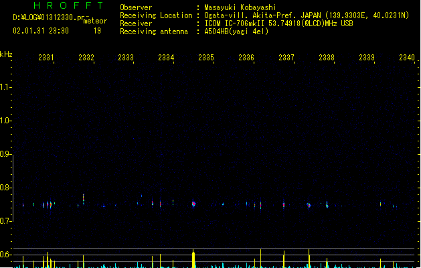Click time marker 2333
Image resolution: width=421 pixels, height=268 pixels.
point(126,57)
